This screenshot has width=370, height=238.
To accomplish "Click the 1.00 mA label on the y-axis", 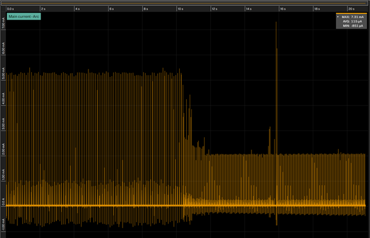I will point(3,175).
